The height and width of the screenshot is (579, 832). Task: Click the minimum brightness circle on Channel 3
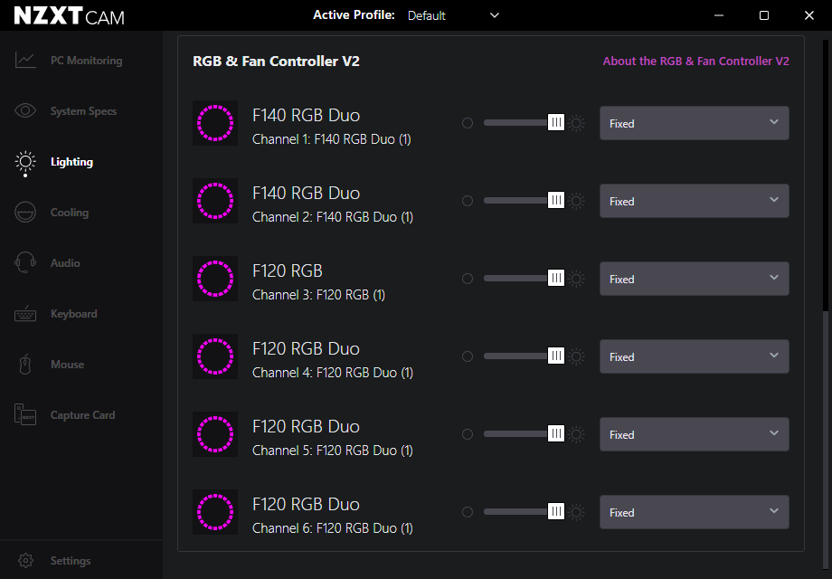click(468, 278)
